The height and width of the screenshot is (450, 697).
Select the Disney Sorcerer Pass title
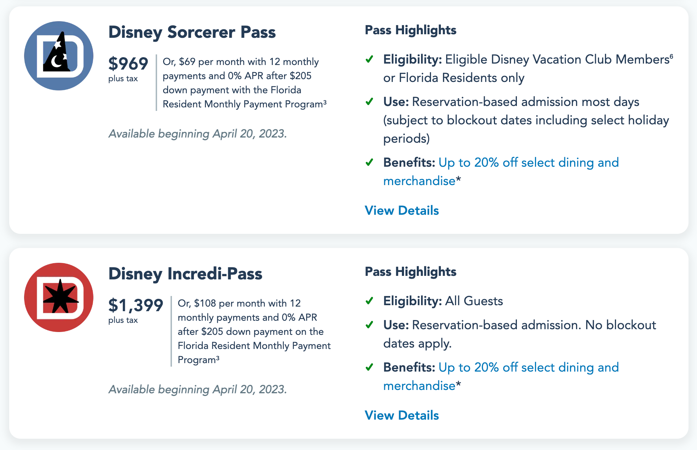point(192,32)
